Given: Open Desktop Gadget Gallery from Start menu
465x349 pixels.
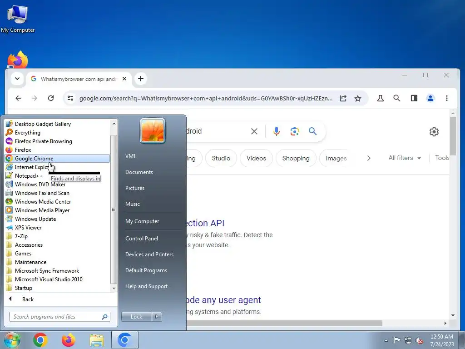Looking at the screenshot, I should tap(57, 124).
